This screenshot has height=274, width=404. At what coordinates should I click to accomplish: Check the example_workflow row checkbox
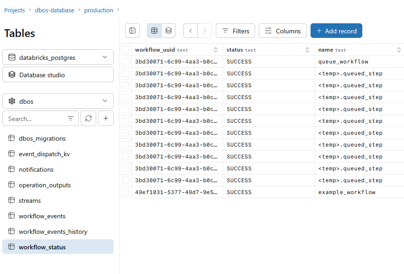126,192
